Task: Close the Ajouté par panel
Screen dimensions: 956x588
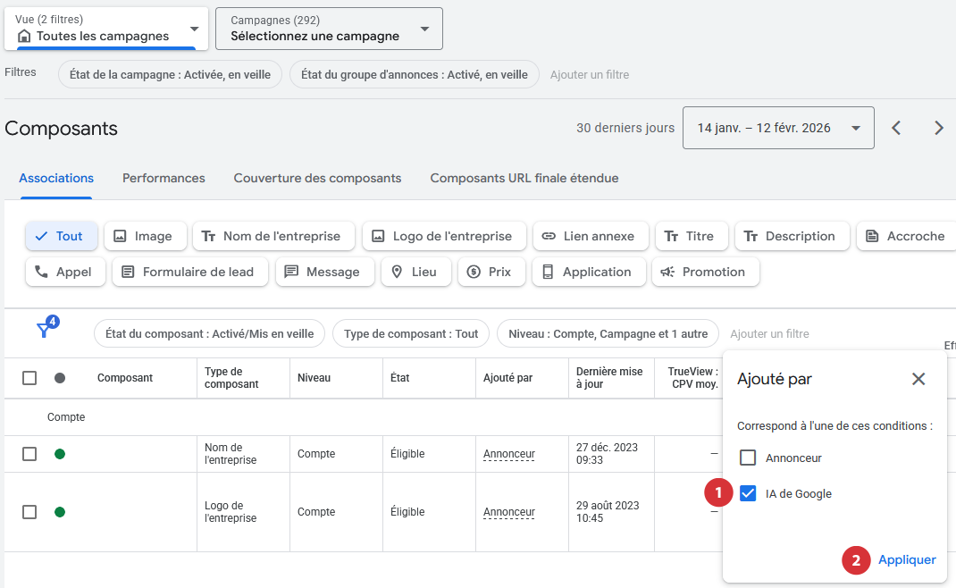Action: (x=918, y=379)
